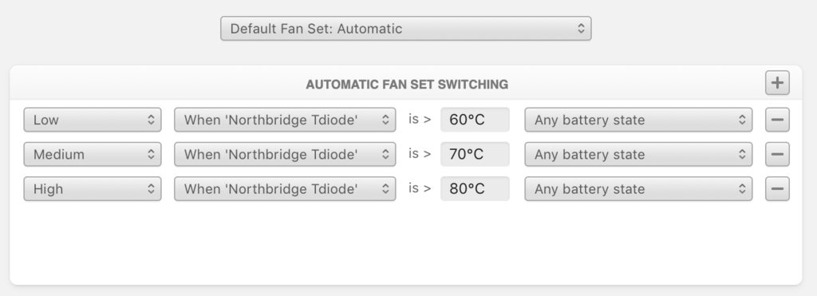Screen dimensions: 817x296
Task: Click the 80°C temperature field
Action: 475,188
